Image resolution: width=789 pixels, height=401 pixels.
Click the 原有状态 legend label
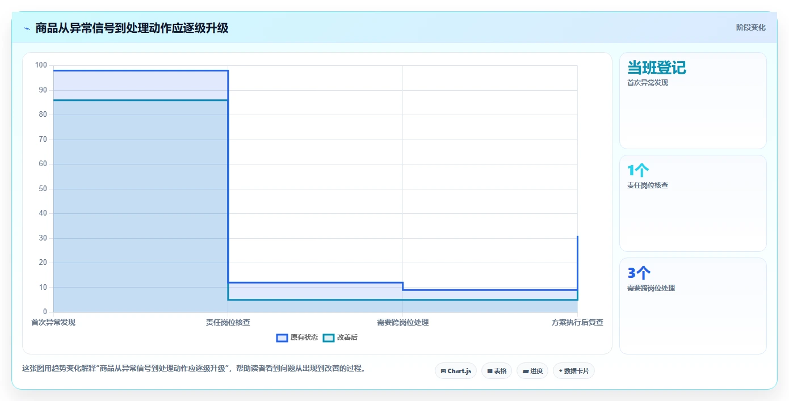pyautogui.click(x=304, y=337)
